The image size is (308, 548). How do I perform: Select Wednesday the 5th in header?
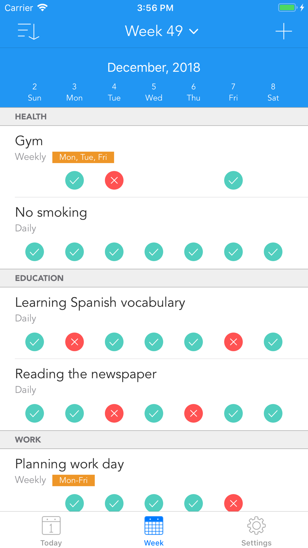tap(154, 92)
